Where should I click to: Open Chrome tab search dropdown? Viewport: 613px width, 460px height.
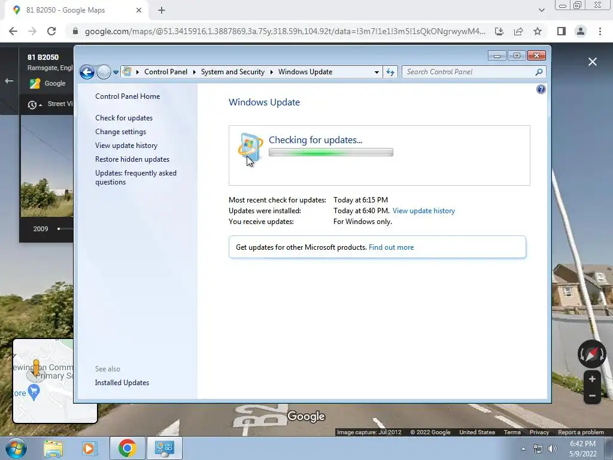541,10
